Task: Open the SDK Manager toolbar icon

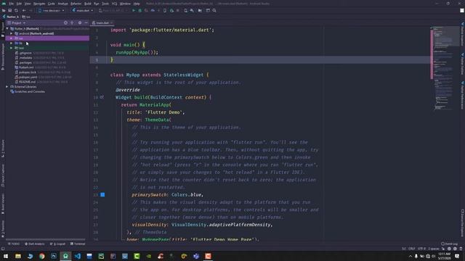Action: coord(192,10)
